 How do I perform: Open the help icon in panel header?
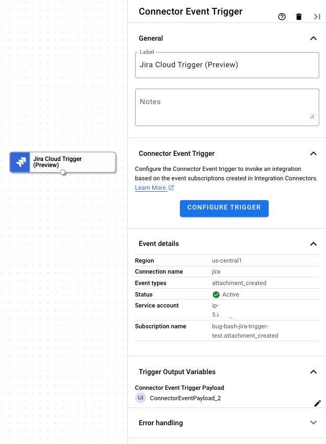coord(282,16)
